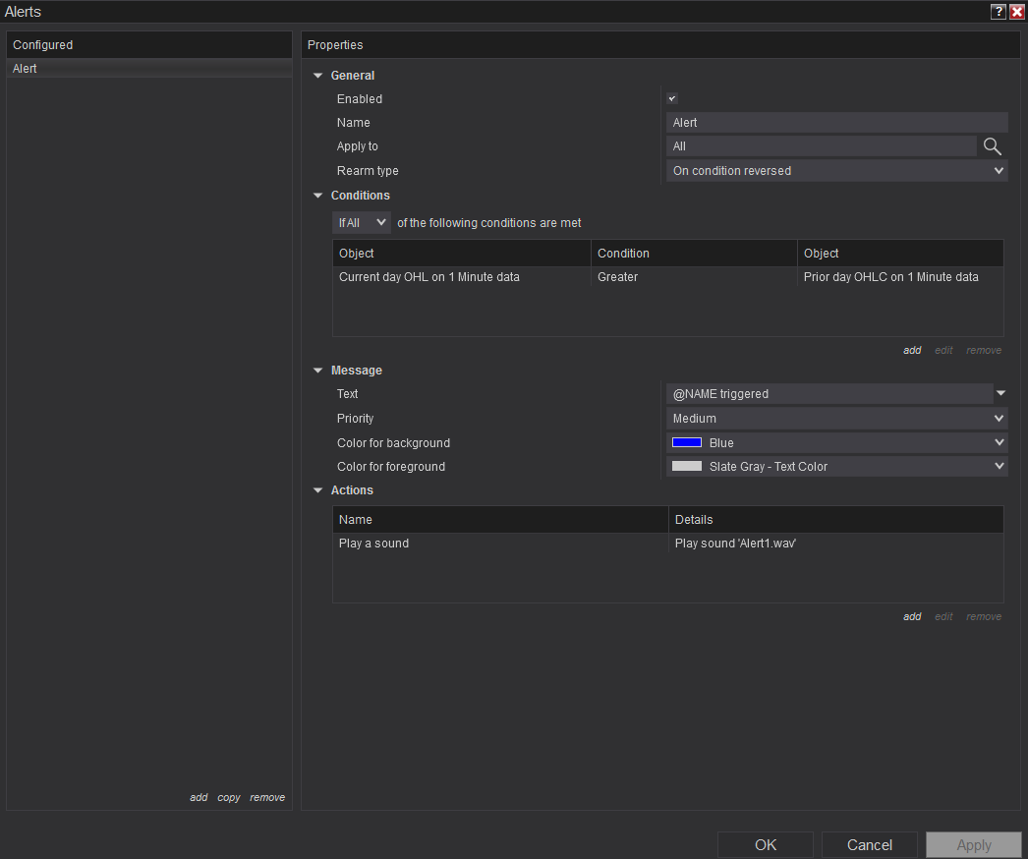Collapse the Actions section
1028x859 pixels.
click(318, 490)
